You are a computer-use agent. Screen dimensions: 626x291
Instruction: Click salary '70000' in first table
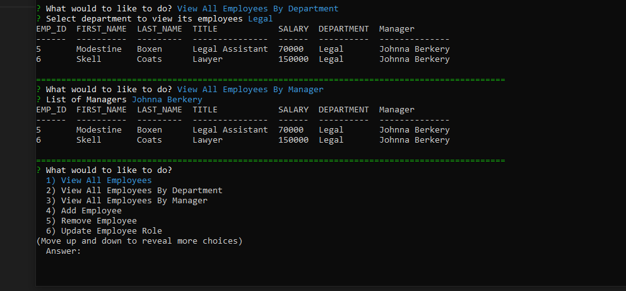pos(291,49)
